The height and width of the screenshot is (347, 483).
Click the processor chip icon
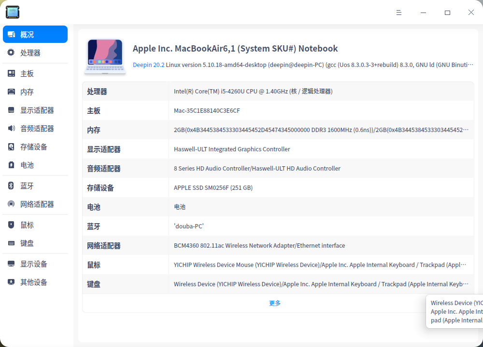click(x=11, y=53)
